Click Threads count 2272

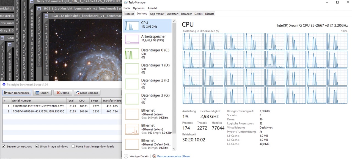[202, 128]
